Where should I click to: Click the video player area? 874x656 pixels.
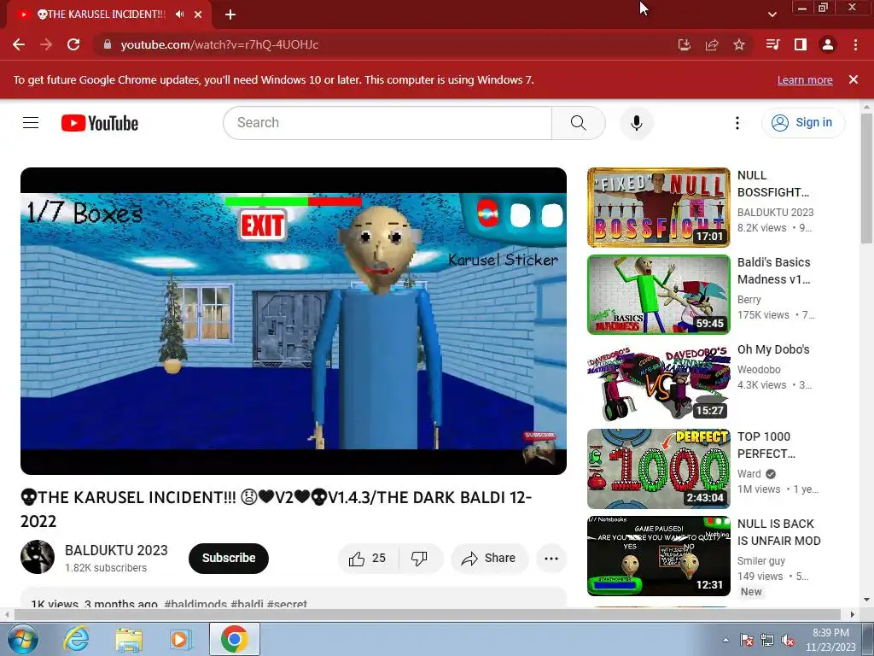click(294, 321)
